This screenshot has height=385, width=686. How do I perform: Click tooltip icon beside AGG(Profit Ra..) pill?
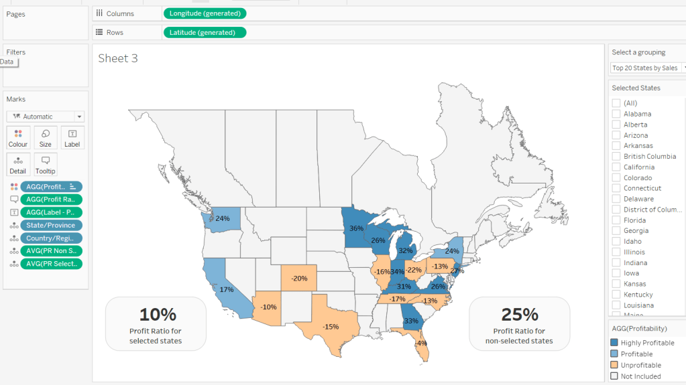click(x=13, y=200)
